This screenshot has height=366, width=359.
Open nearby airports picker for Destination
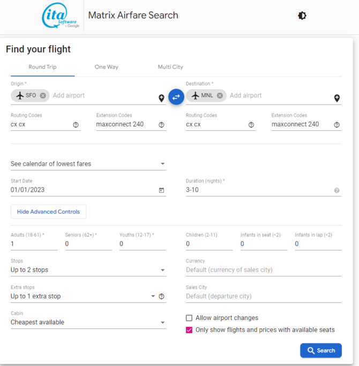[x=336, y=98]
